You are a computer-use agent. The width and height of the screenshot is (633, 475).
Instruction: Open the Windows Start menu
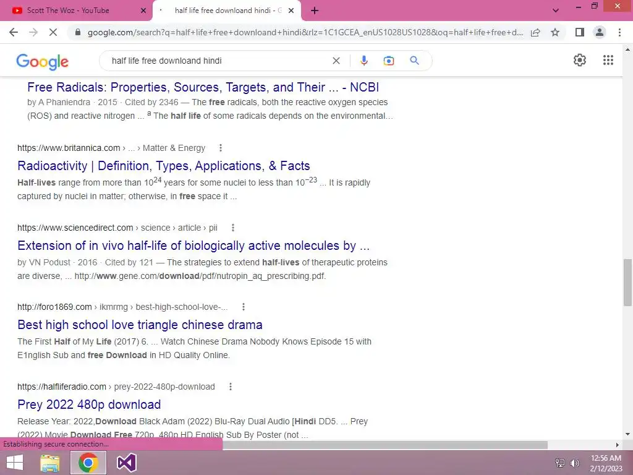(15, 463)
